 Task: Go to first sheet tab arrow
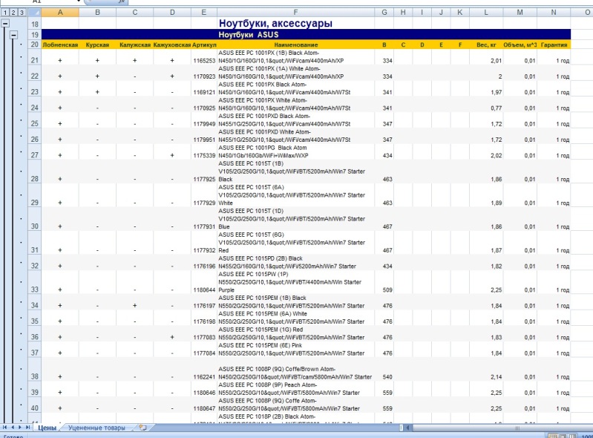click(x=5, y=427)
